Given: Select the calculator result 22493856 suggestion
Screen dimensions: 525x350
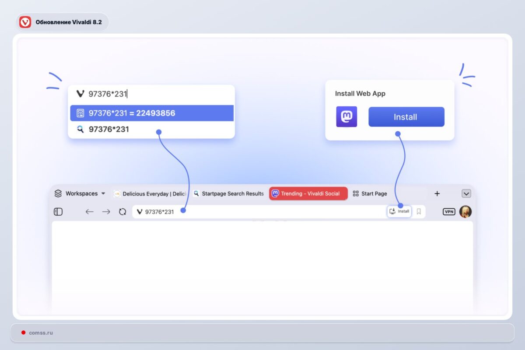Looking at the screenshot, I should 152,113.
